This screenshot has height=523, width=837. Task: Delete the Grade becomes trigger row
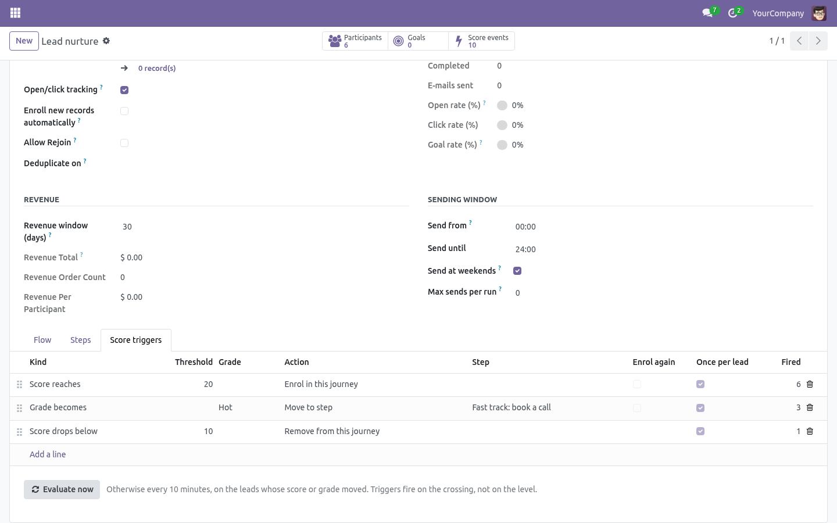[x=810, y=407]
